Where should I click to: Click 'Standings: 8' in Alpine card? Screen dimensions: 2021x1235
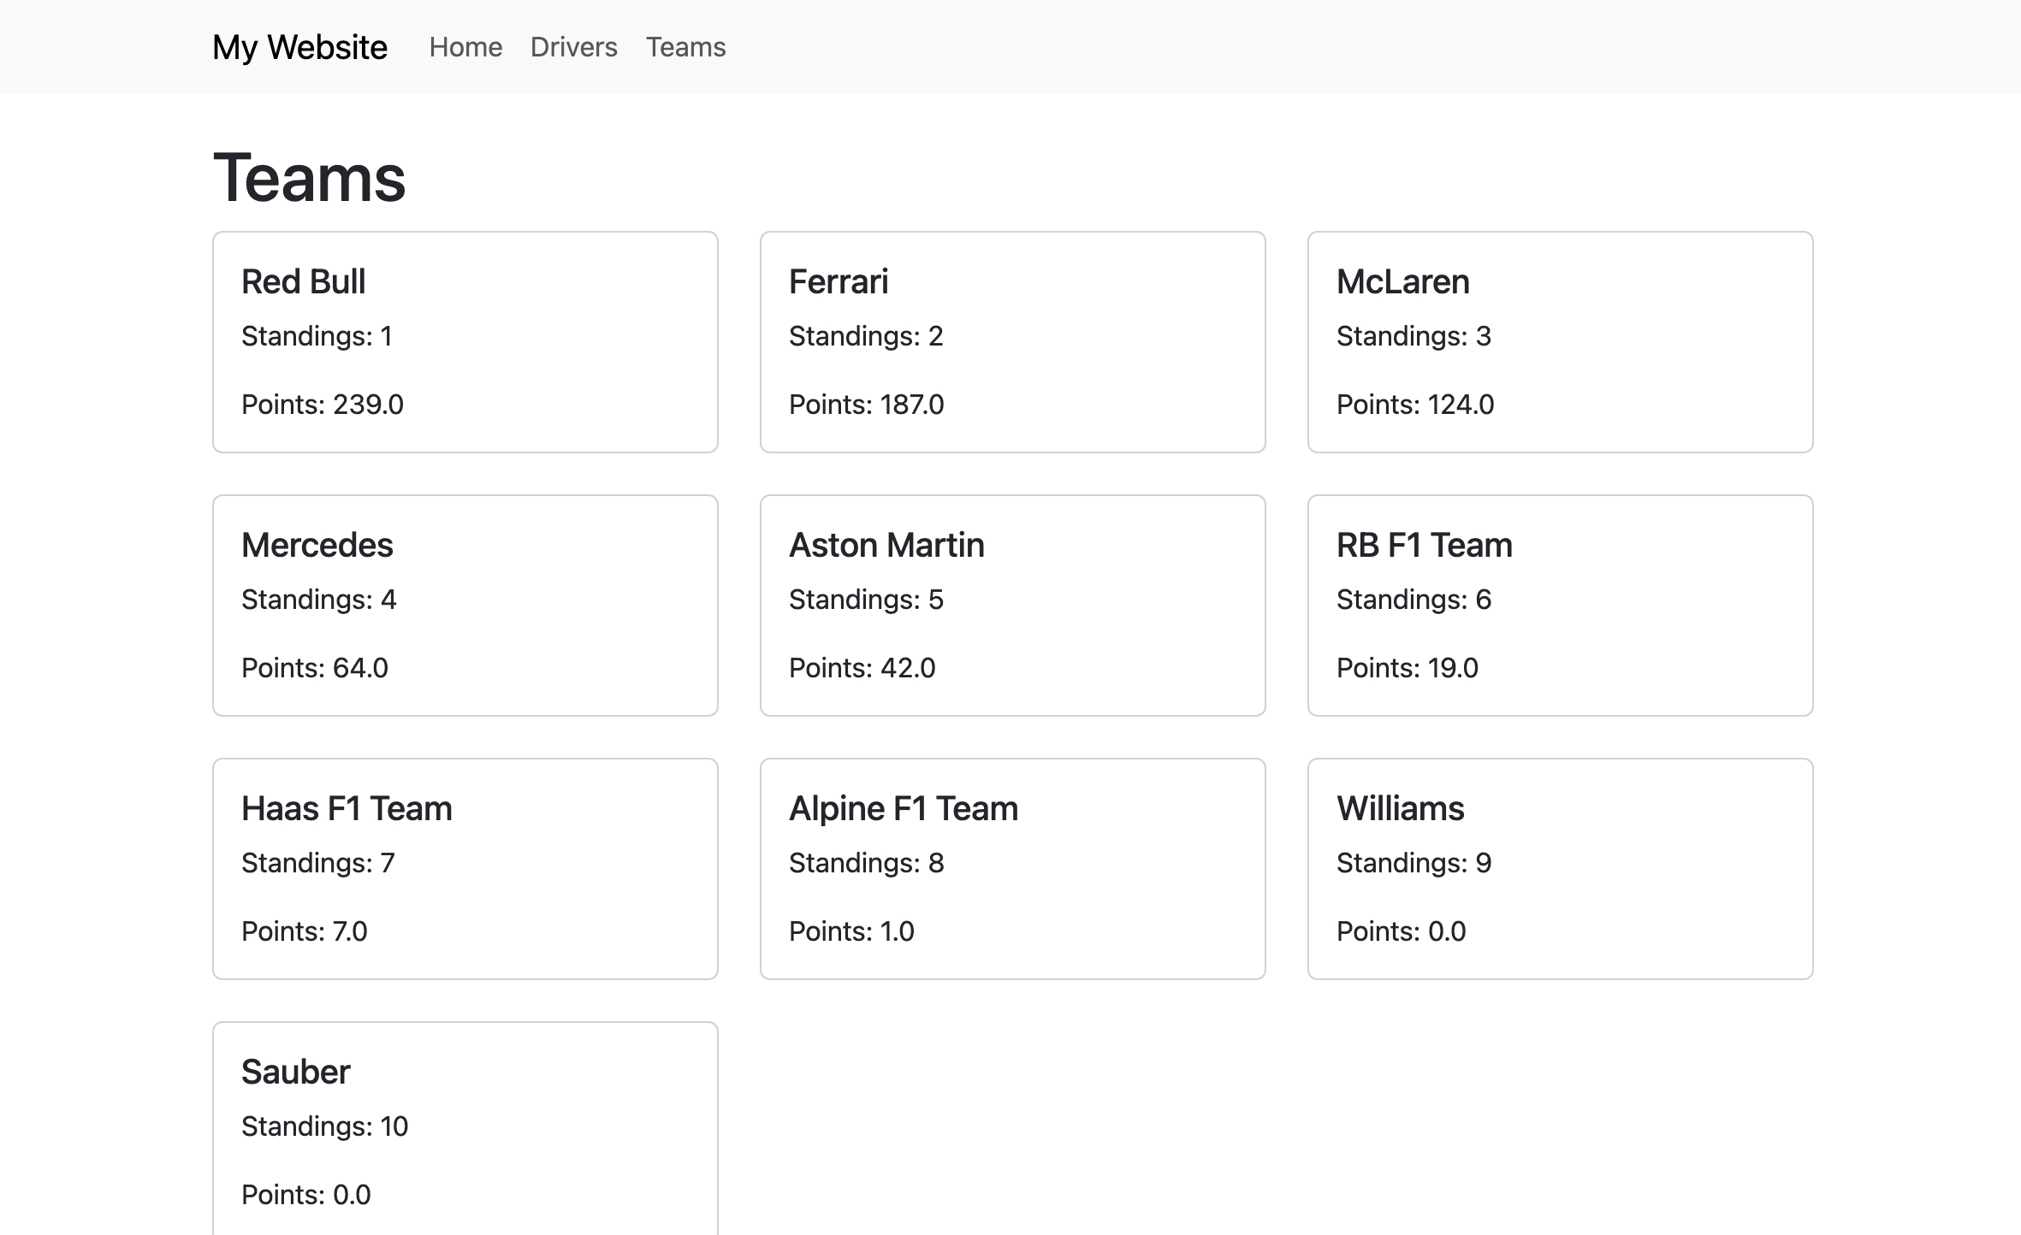pyautogui.click(x=866, y=863)
